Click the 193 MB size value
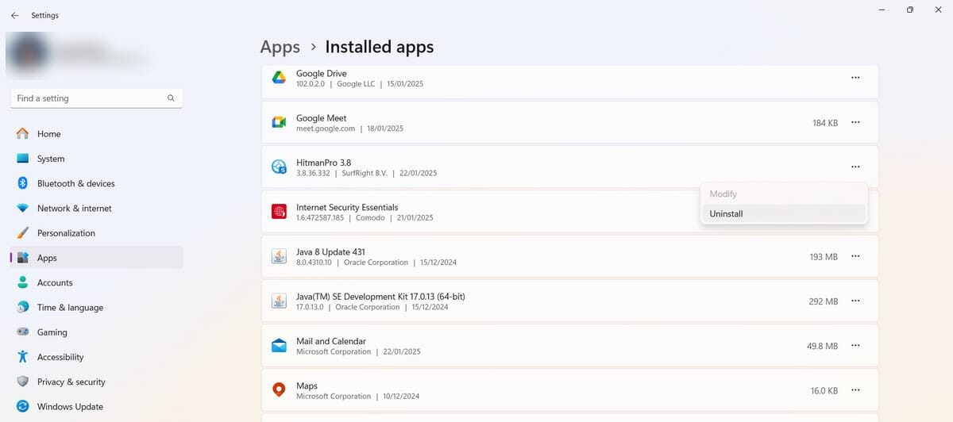The image size is (953, 422). click(x=824, y=257)
